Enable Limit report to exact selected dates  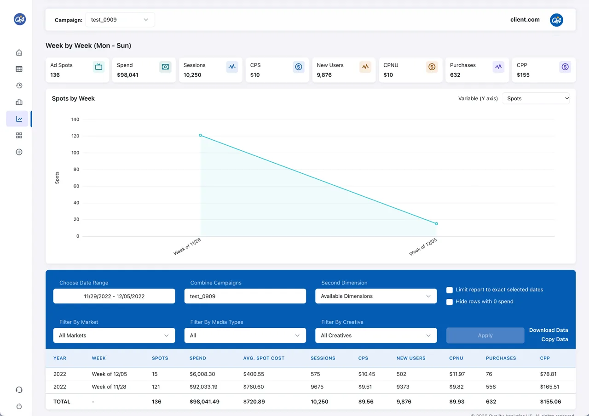tap(450, 290)
